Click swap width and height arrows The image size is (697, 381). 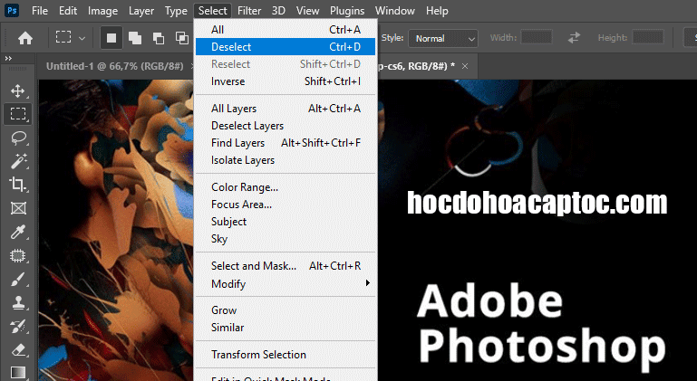click(574, 38)
